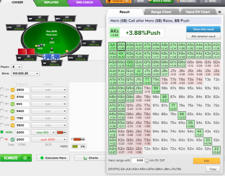
Task: Click the 1975 bet chips near BB
Action: 40,45
